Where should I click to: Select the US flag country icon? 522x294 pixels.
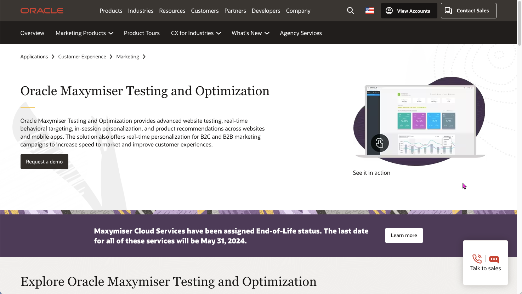point(370,11)
